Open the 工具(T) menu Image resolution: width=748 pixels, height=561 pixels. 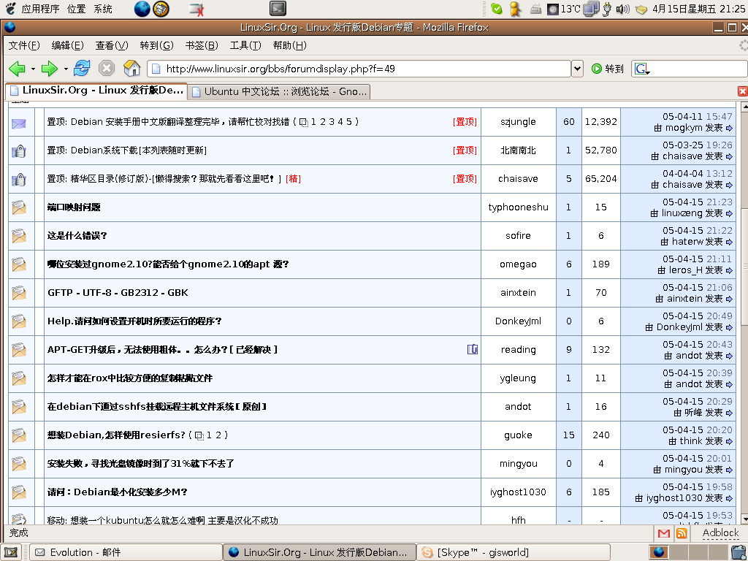coord(245,45)
